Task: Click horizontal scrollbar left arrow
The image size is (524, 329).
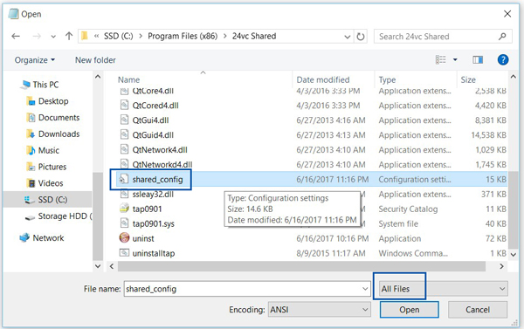Action: pos(112,266)
